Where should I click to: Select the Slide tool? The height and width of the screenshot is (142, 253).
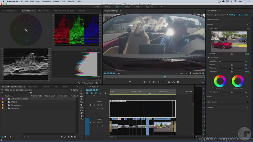point(81,110)
